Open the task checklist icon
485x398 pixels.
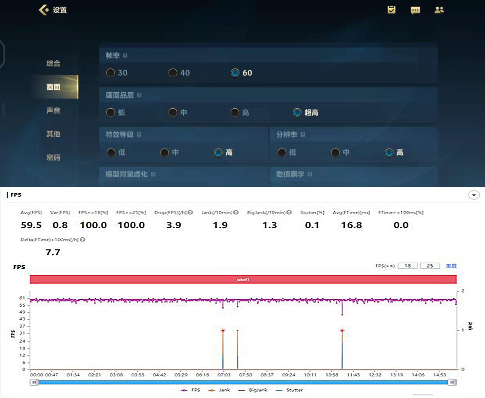tap(392, 10)
